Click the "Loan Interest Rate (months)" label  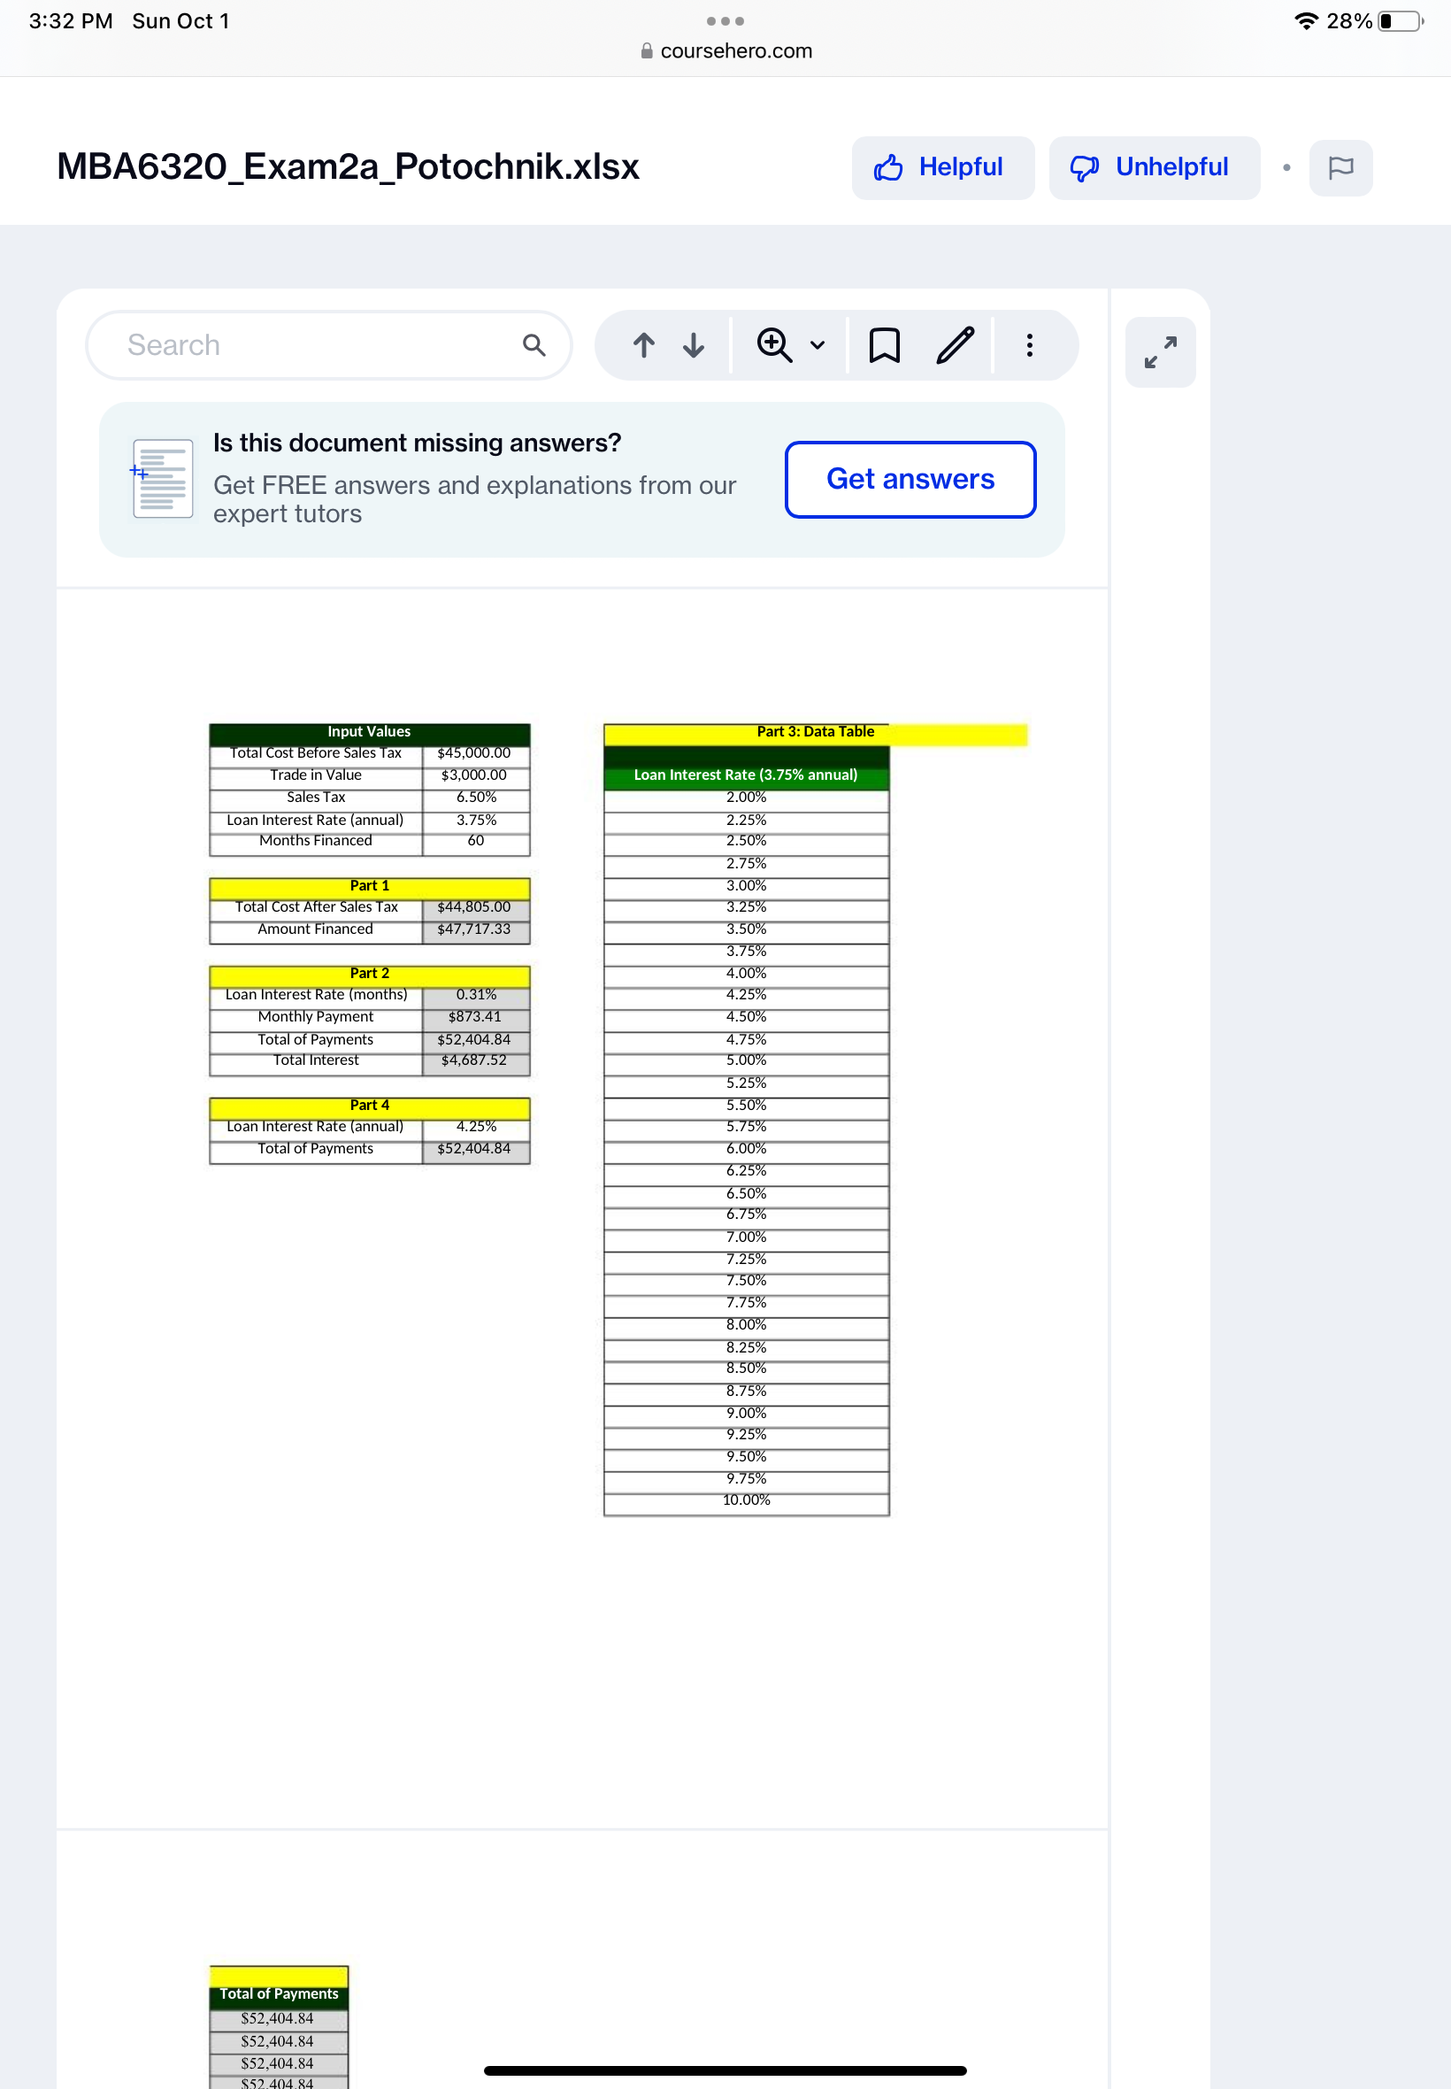coord(316,995)
